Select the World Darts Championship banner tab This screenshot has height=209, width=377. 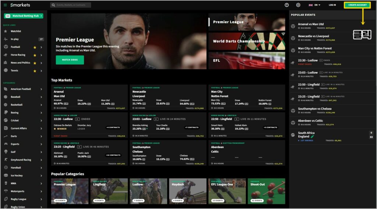point(247,41)
